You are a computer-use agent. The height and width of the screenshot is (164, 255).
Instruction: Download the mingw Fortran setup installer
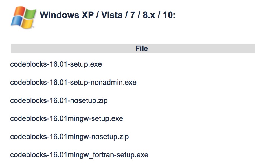tap(79, 155)
